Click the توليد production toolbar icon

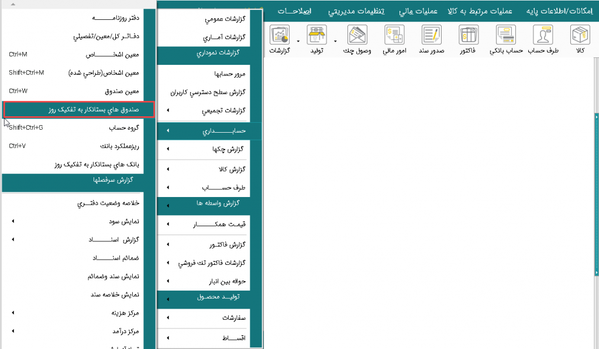(x=316, y=40)
